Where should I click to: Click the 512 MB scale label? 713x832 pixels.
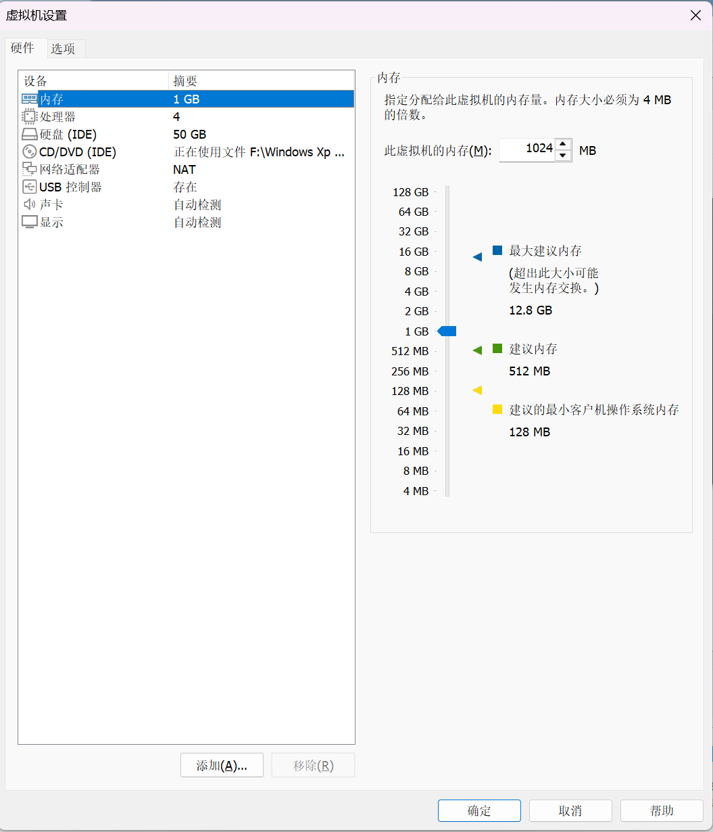410,351
